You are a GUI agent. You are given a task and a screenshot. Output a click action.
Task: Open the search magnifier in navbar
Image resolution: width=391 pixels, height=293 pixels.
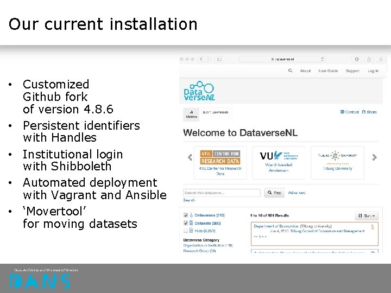pyautogui.click(x=290, y=71)
